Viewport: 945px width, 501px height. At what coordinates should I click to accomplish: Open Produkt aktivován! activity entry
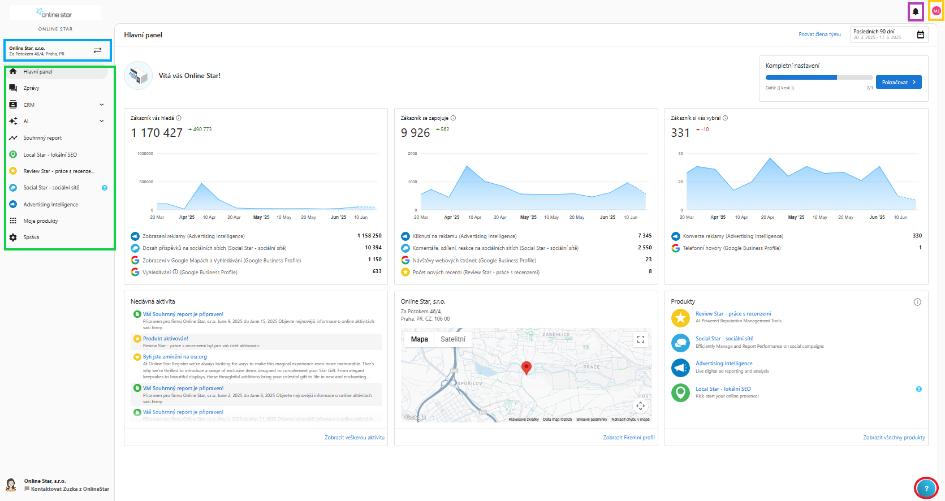pos(166,339)
